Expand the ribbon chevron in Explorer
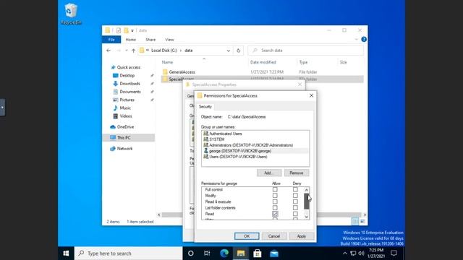463x260 pixels. tap(356, 39)
